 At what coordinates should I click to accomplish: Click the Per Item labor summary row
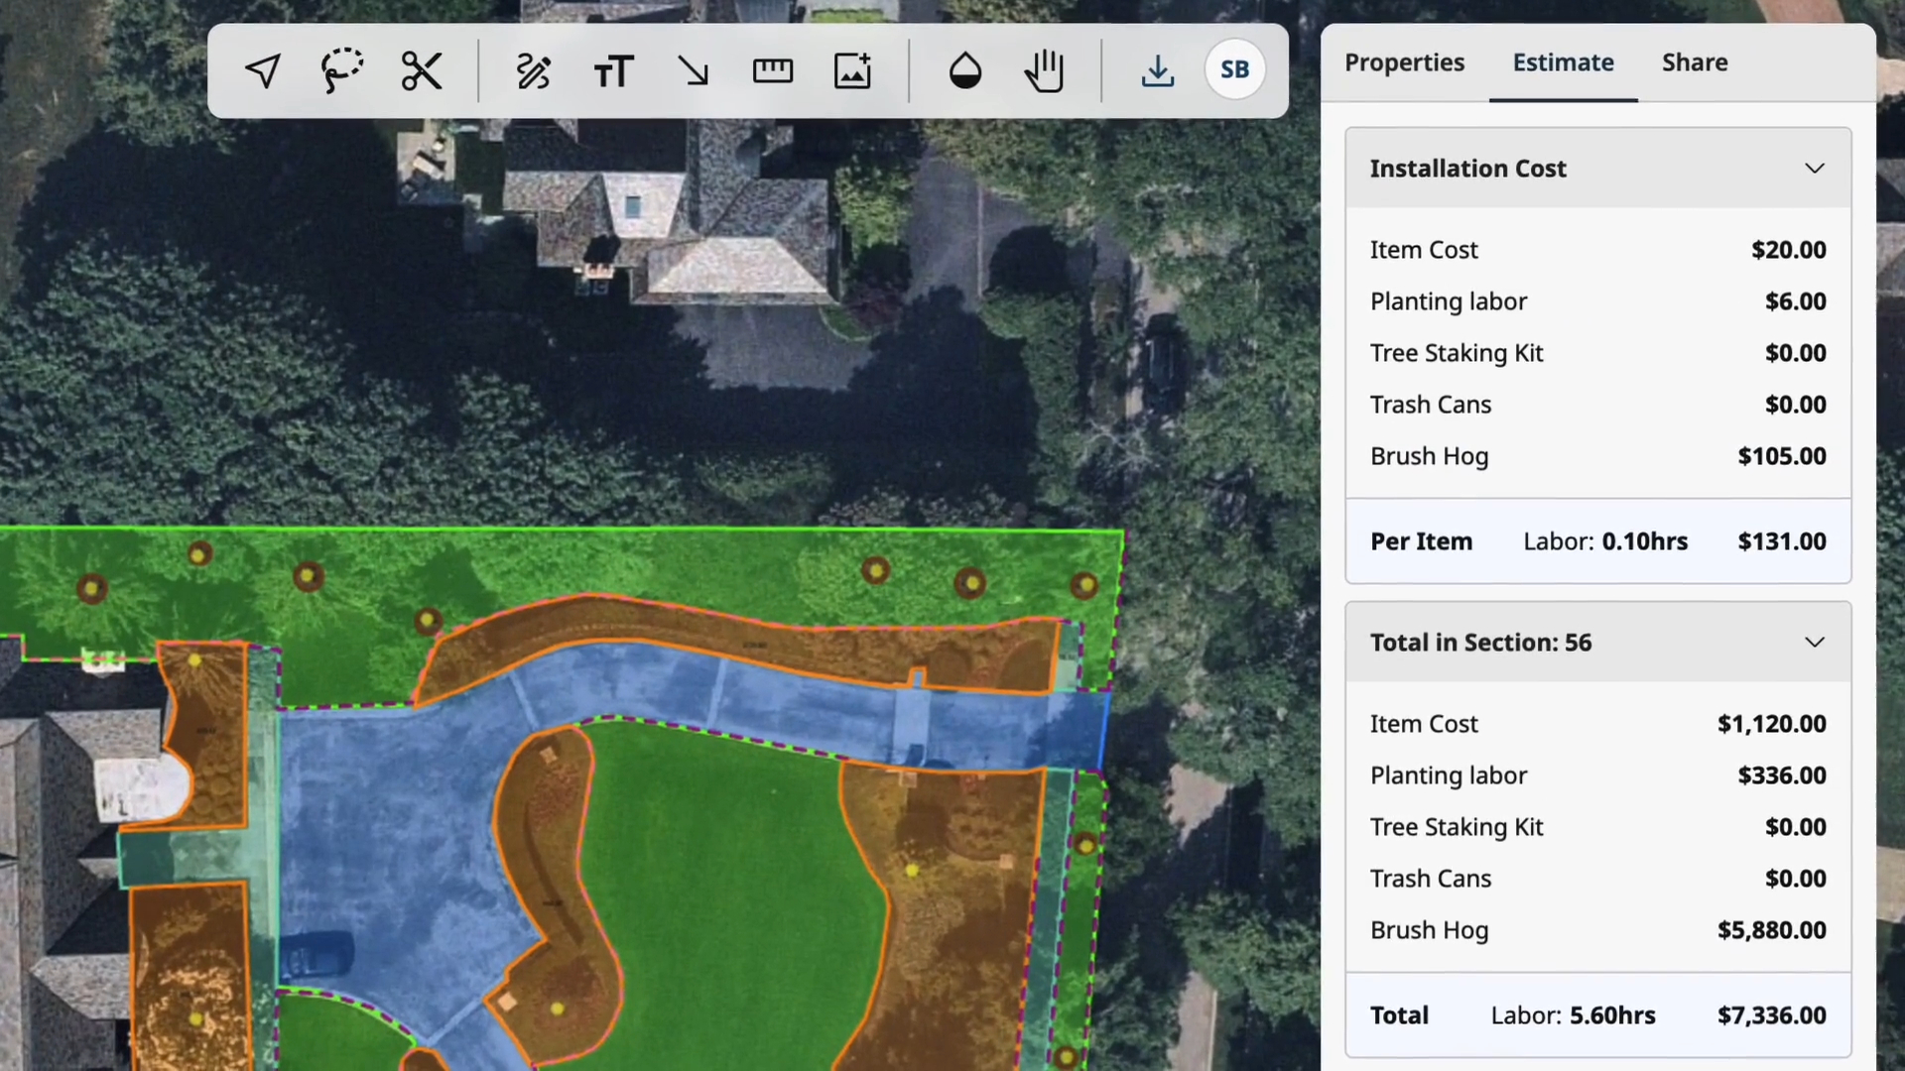tap(1597, 541)
